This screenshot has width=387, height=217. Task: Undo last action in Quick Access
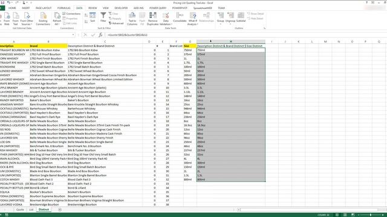(x=8, y=2)
